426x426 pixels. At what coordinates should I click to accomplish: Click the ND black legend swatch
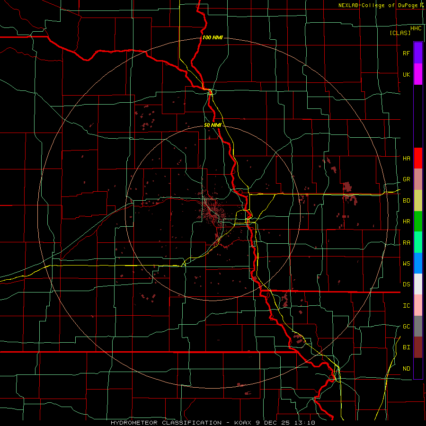pos(418,368)
